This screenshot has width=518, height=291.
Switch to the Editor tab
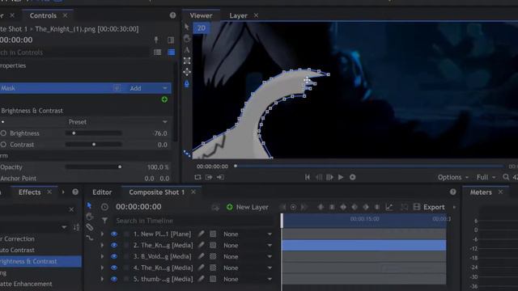[x=102, y=192]
